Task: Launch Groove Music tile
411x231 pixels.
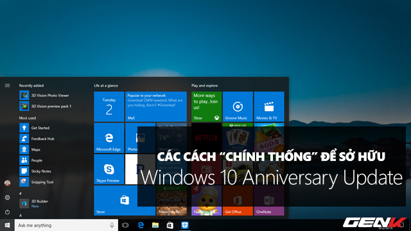Action: (238, 107)
